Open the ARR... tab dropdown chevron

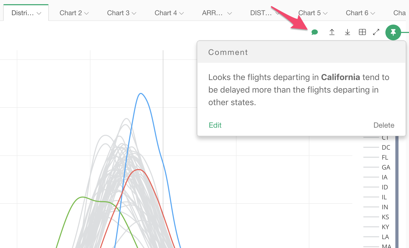[x=230, y=13]
